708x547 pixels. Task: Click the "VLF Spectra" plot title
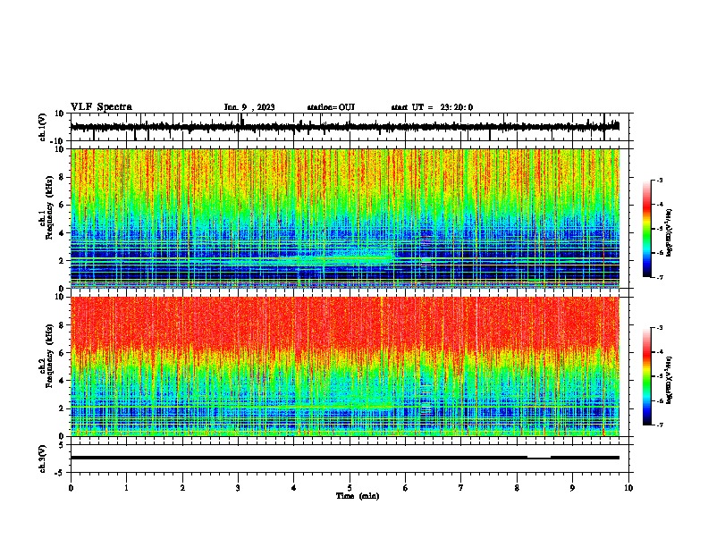pos(101,107)
